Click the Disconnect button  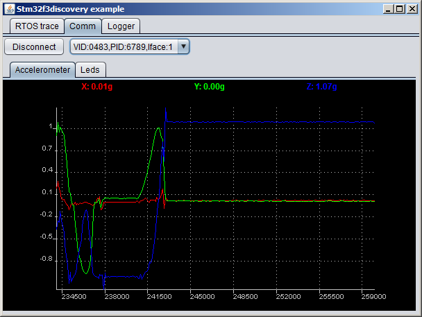point(34,46)
